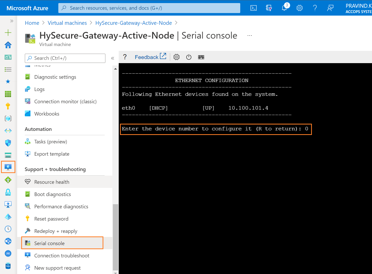Click Create a resource plus icon
Viewport: 372px width, 274px height.
click(8, 32)
